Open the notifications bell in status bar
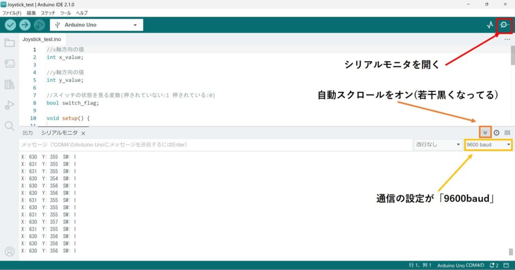 [x=494, y=265]
